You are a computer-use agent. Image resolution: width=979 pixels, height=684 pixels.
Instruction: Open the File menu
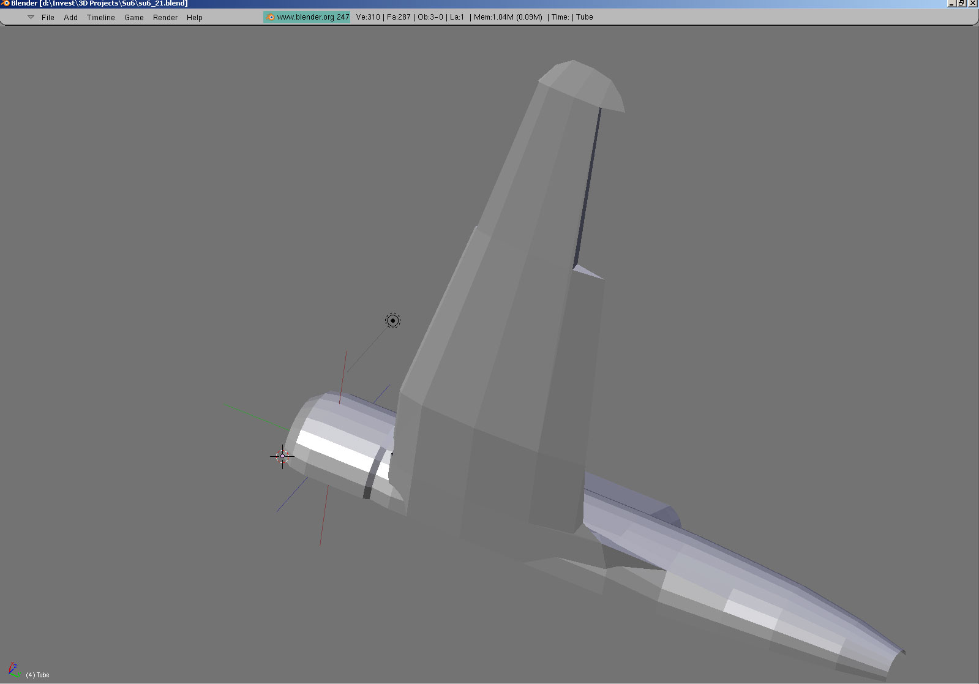(48, 17)
